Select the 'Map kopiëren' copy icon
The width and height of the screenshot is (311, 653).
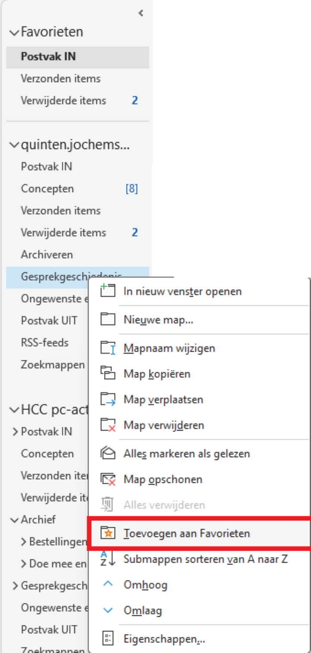[108, 373]
